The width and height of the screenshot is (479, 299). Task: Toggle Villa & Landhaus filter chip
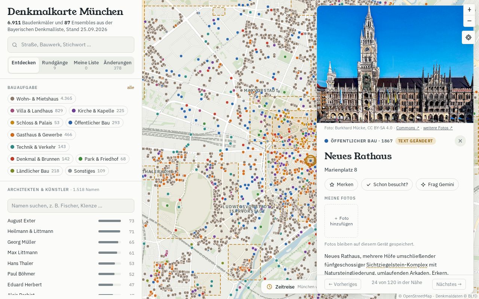37,111
